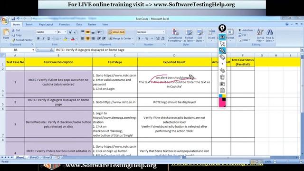Open the Cell Styles gallery
The image size is (304, 171).
point(199,35)
